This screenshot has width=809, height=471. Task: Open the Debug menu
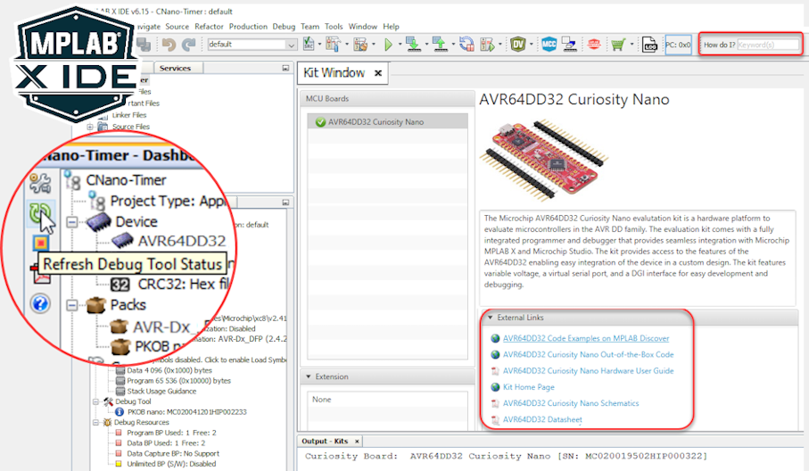[x=284, y=27]
